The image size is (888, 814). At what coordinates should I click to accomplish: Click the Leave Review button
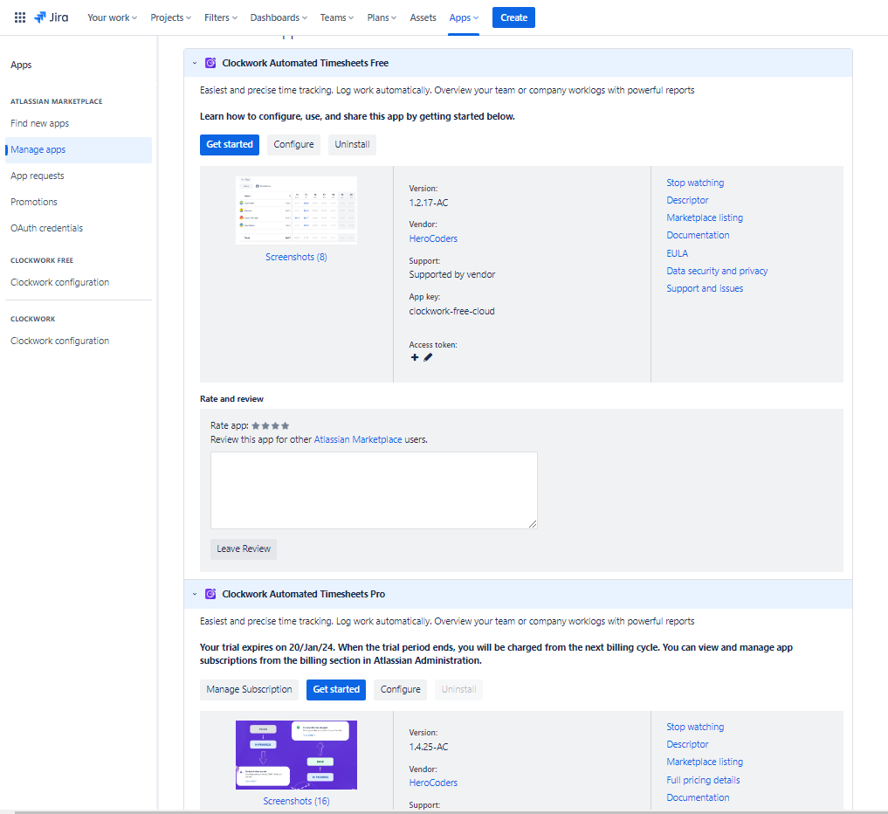244,548
